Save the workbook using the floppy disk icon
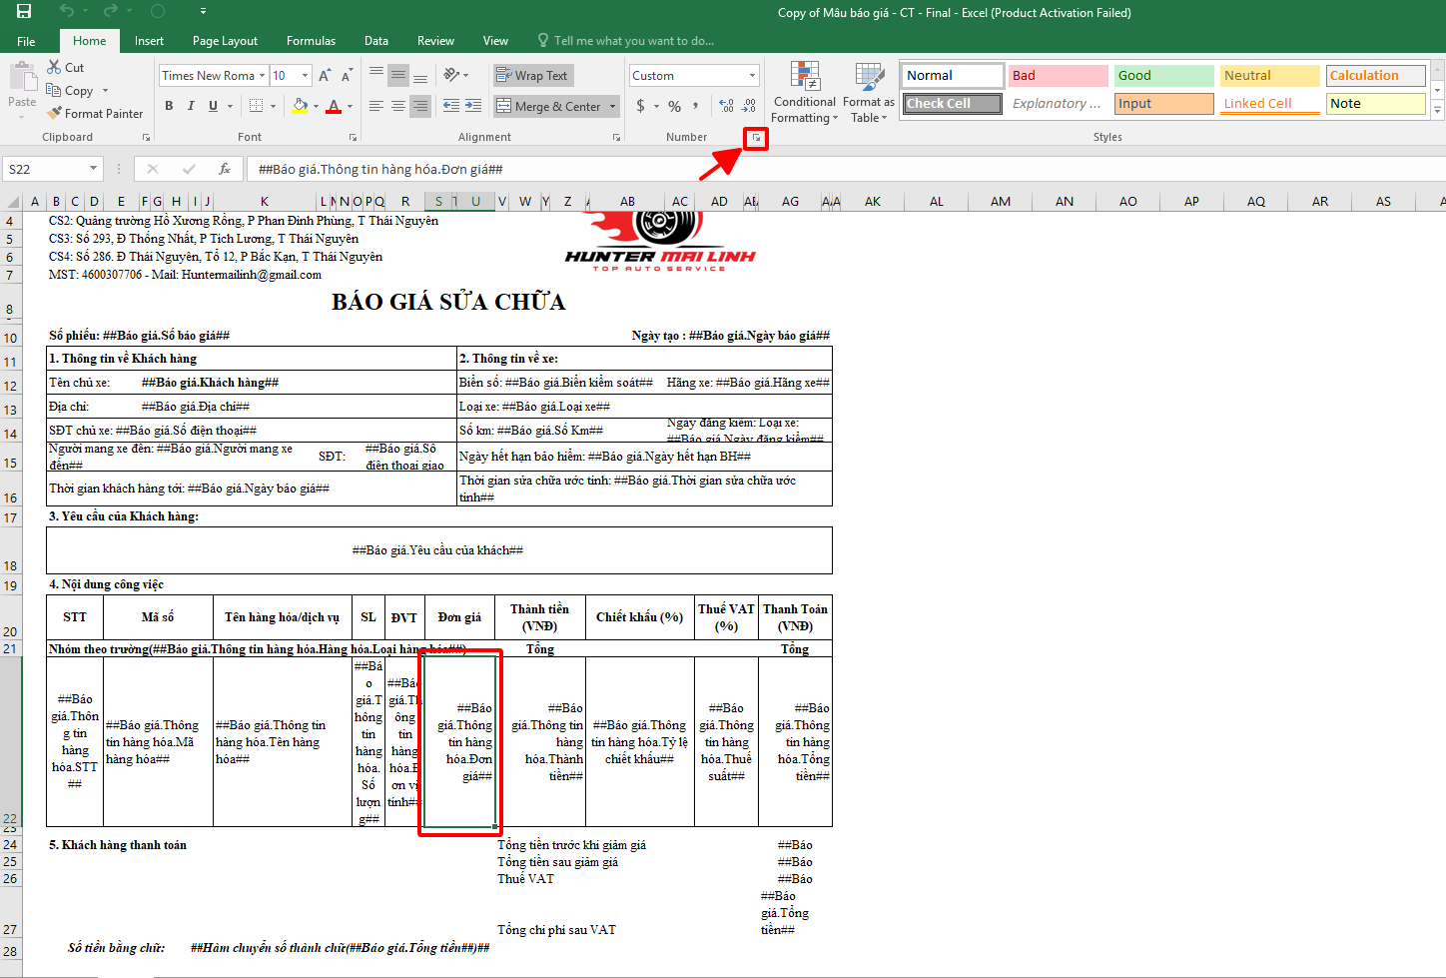The height and width of the screenshot is (978, 1446). coord(24,12)
